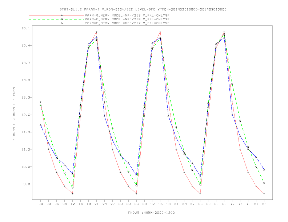Click the y-axis tick label 9.8
The width and height of the screenshot is (288, 222).
26,184
